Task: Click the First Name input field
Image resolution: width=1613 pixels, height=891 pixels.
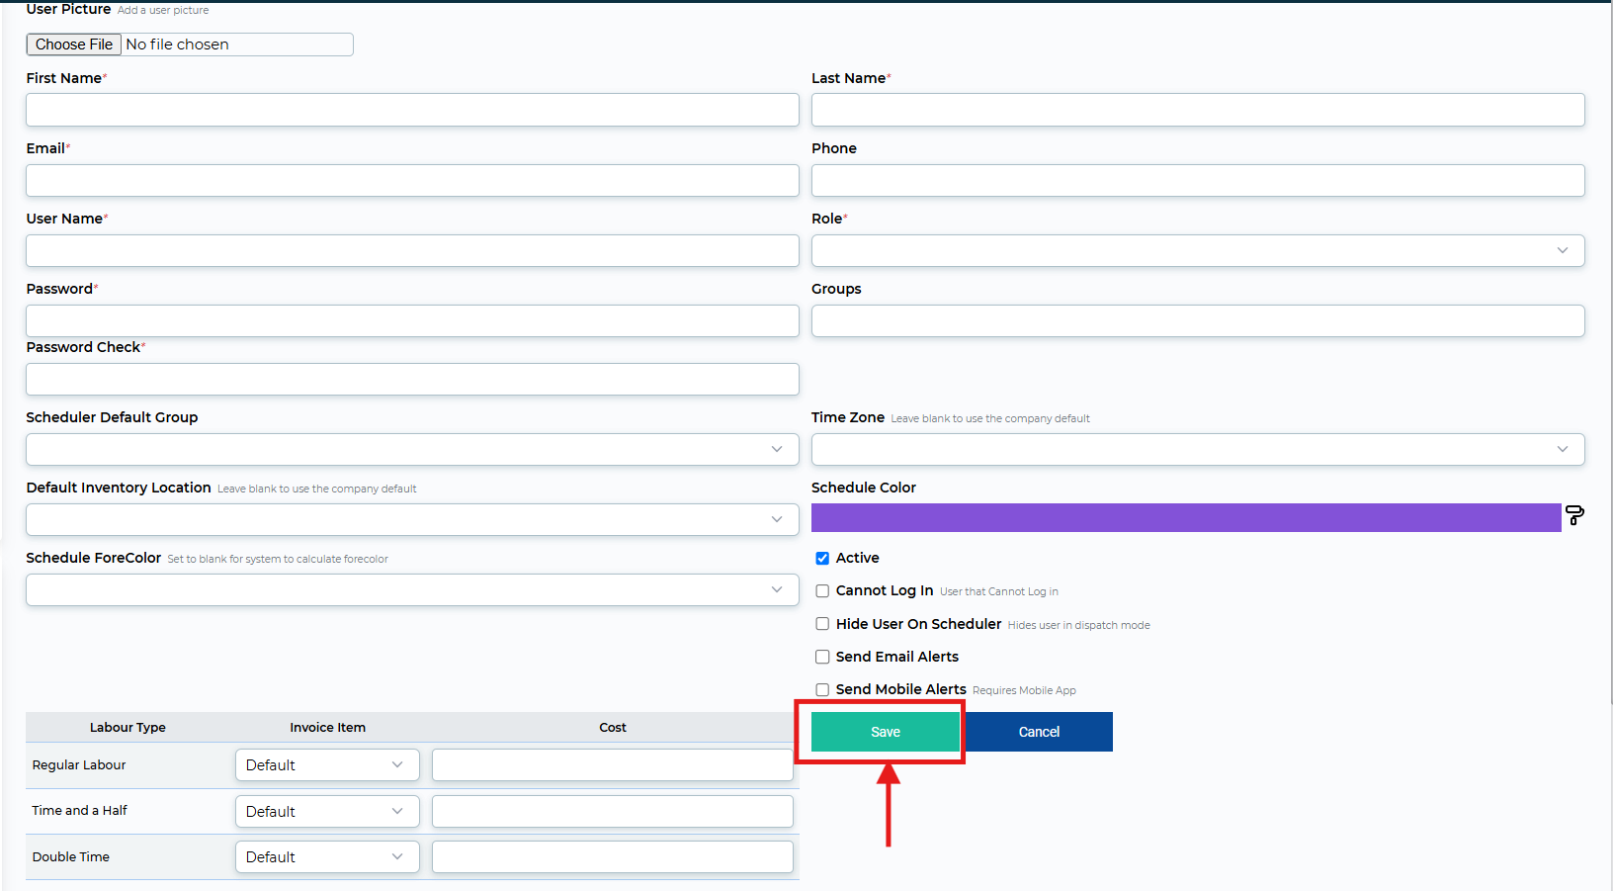Action: click(x=412, y=110)
